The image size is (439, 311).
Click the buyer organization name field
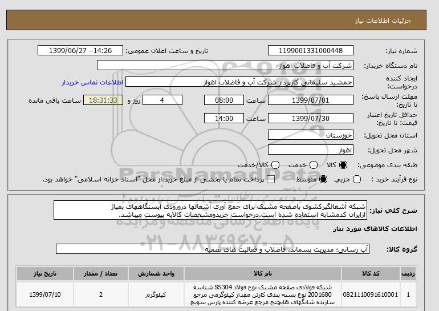(225, 65)
